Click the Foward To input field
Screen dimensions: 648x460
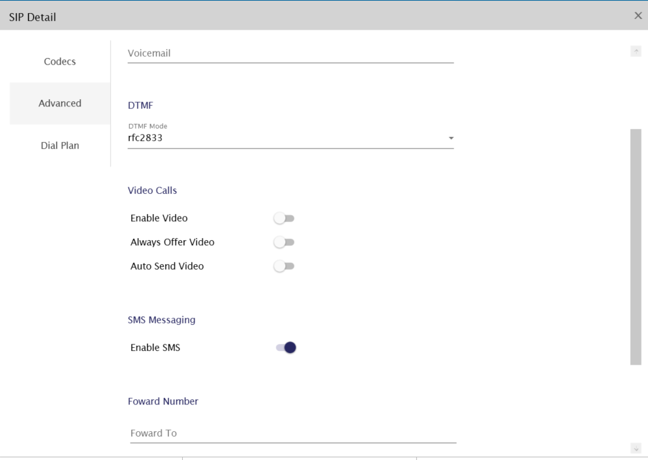292,433
